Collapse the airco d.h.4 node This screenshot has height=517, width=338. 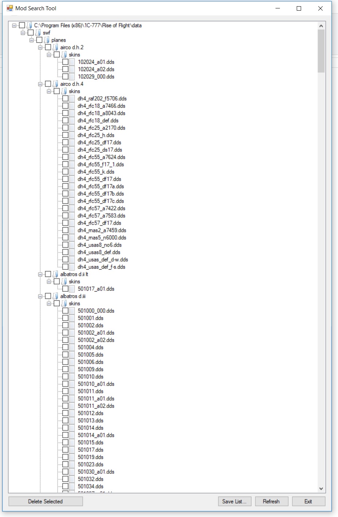coord(40,84)
